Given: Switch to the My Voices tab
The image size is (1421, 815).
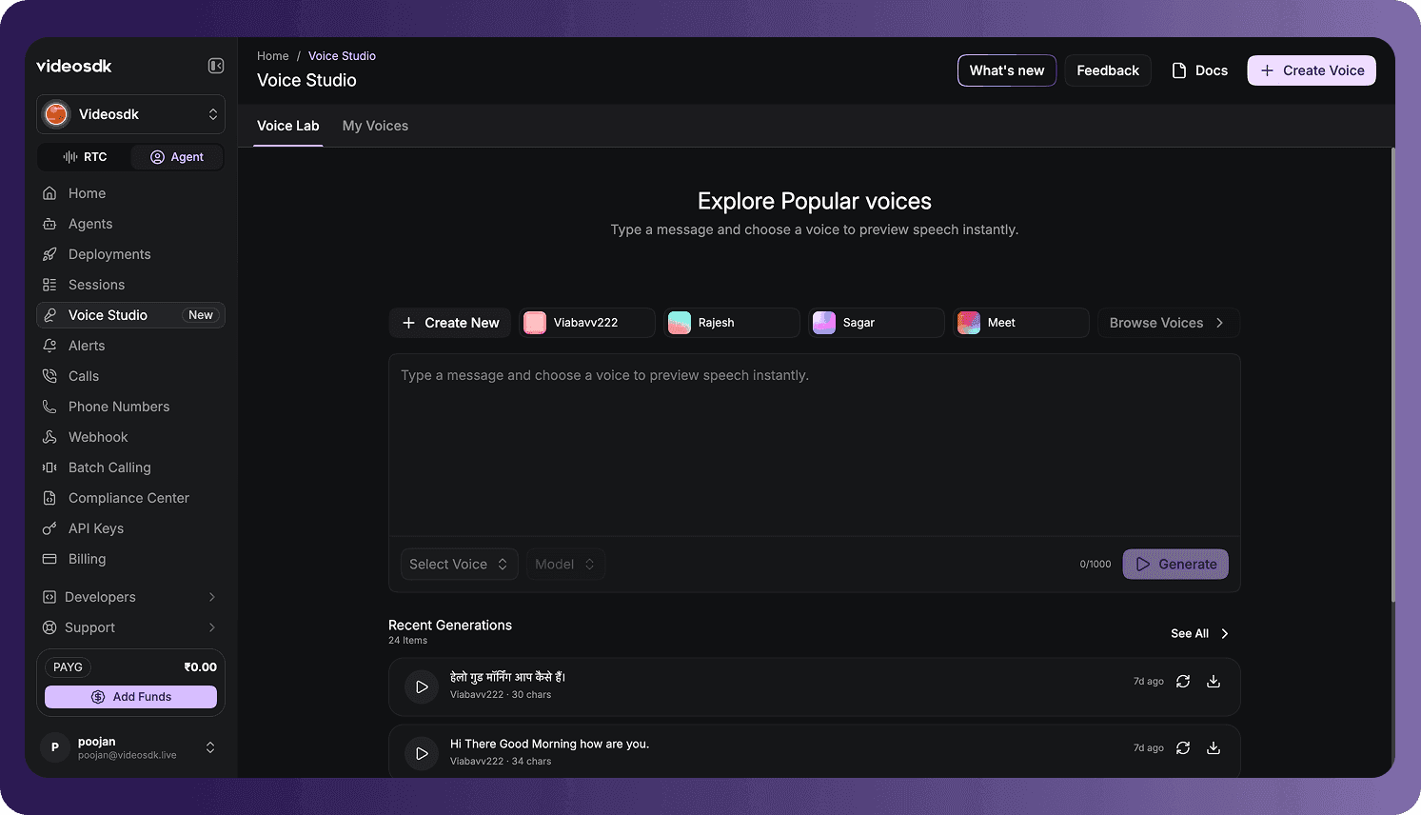Looking at the screenshot, I should point(375,126).
